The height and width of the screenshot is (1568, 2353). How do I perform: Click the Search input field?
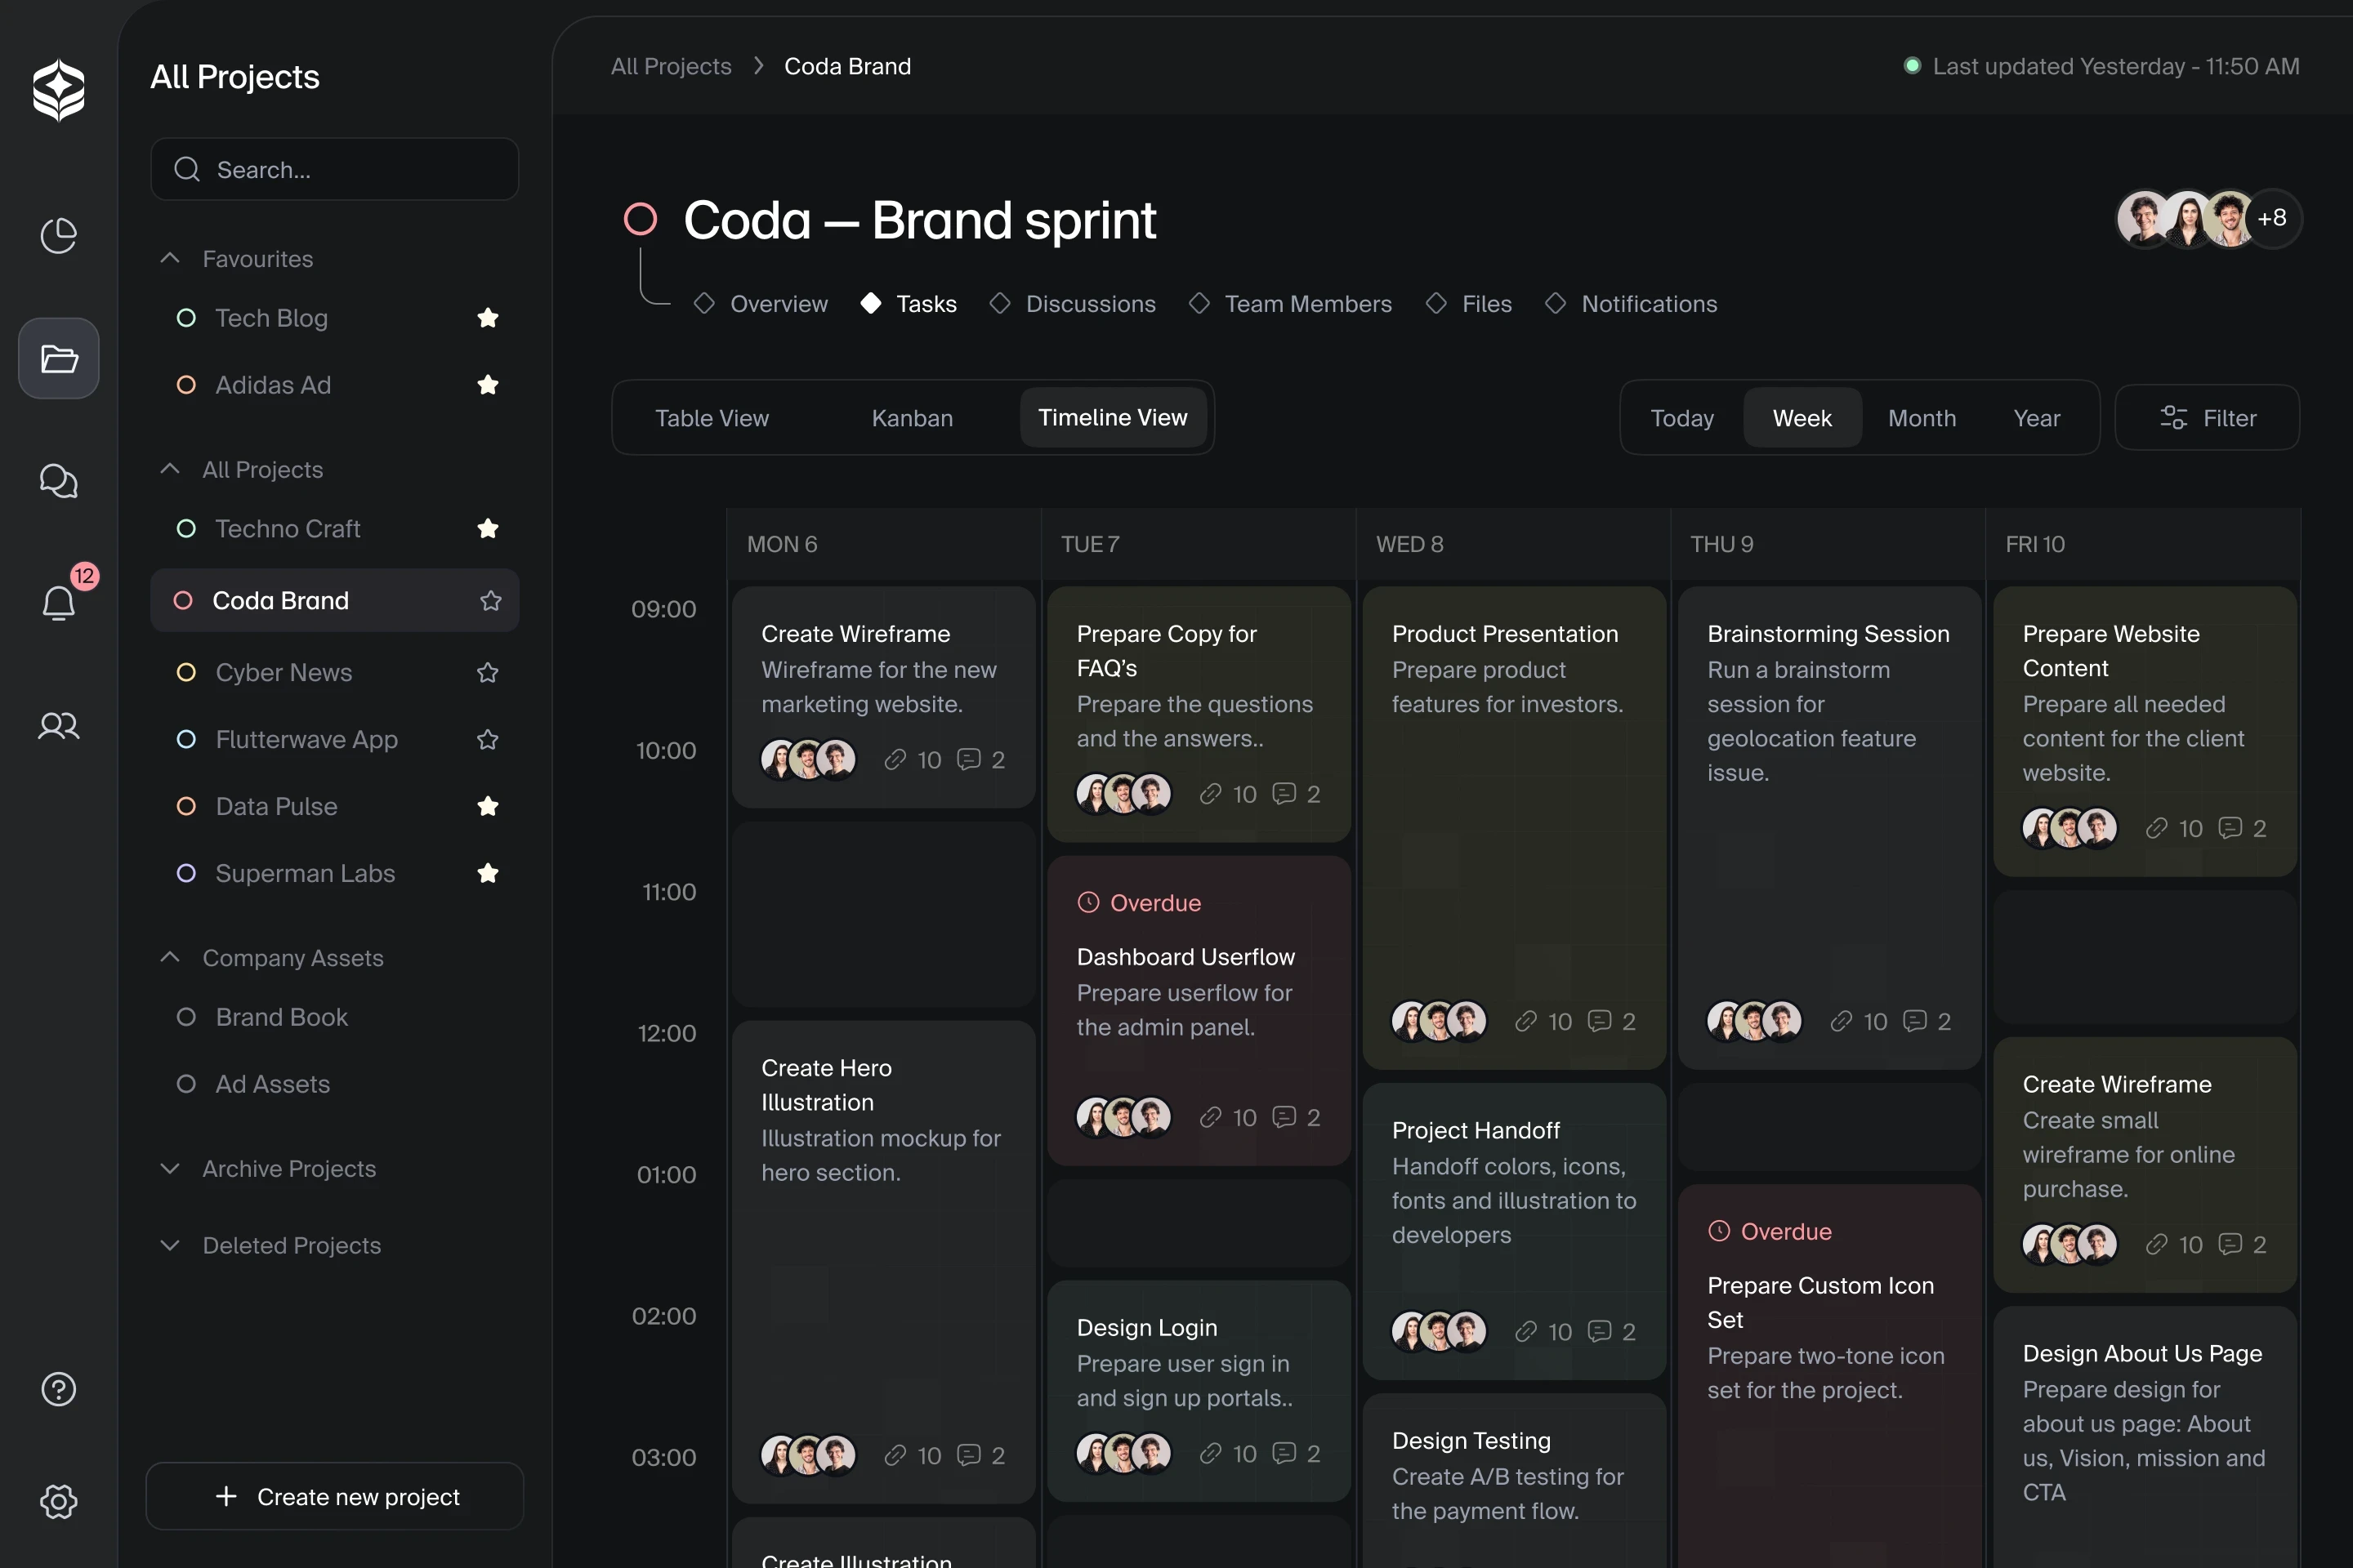click(x=335, y=169)
